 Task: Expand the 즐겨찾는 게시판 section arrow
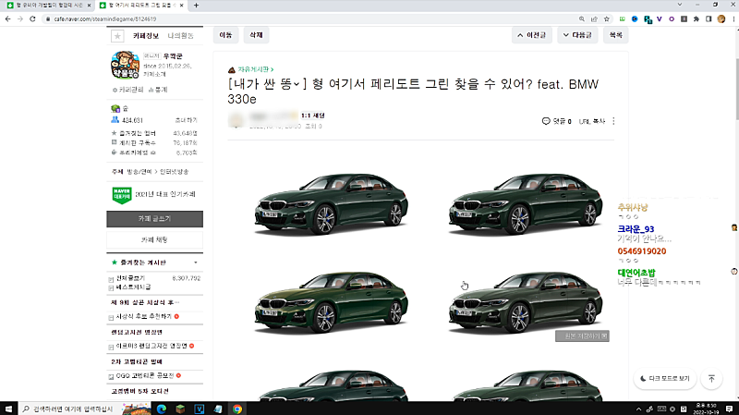click(195, 262)
